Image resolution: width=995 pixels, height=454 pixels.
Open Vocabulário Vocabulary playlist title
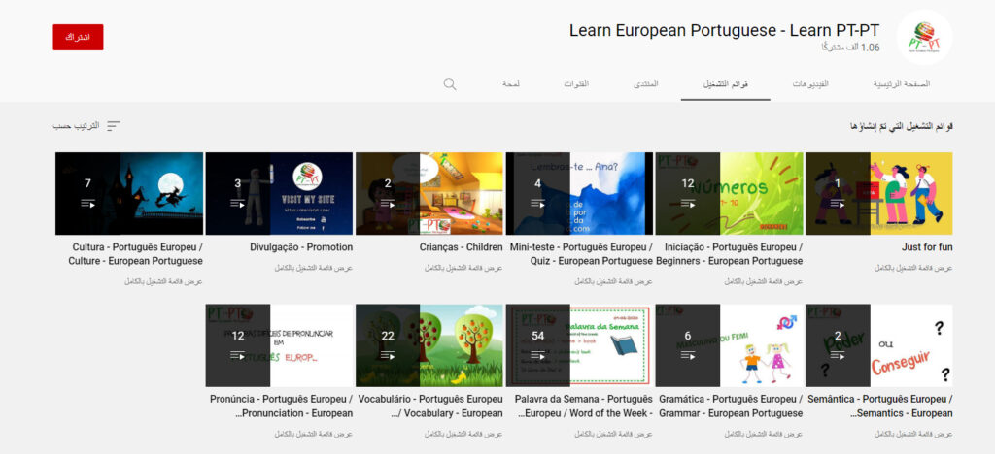(x=430, y=406)
